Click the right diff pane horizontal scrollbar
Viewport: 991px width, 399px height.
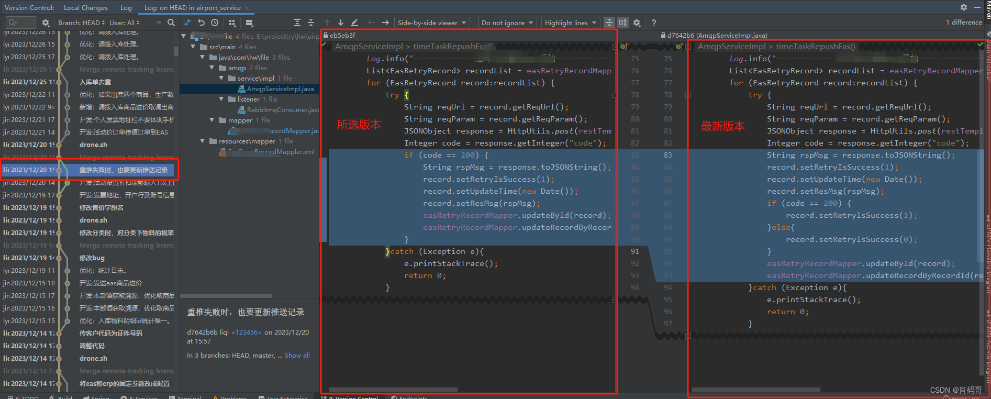pyautogui.click(x=756, y=390)
